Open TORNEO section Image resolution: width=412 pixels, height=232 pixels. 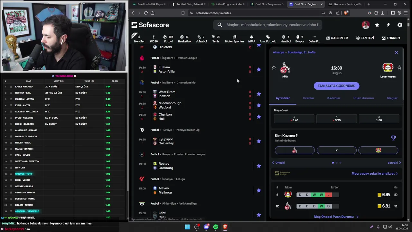(x=391, y=38)
